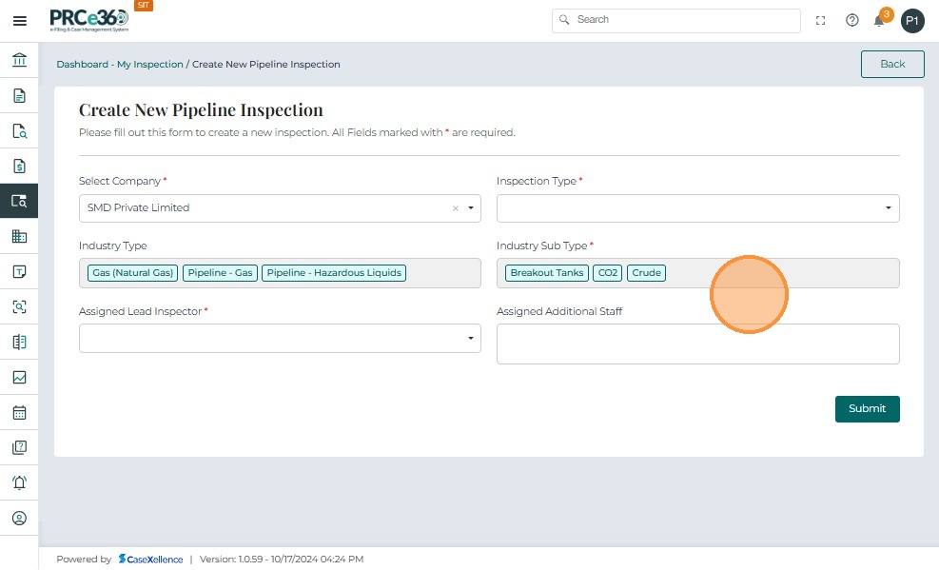
Task: Open notifications bell with badge 3
Action: (880, 20)
